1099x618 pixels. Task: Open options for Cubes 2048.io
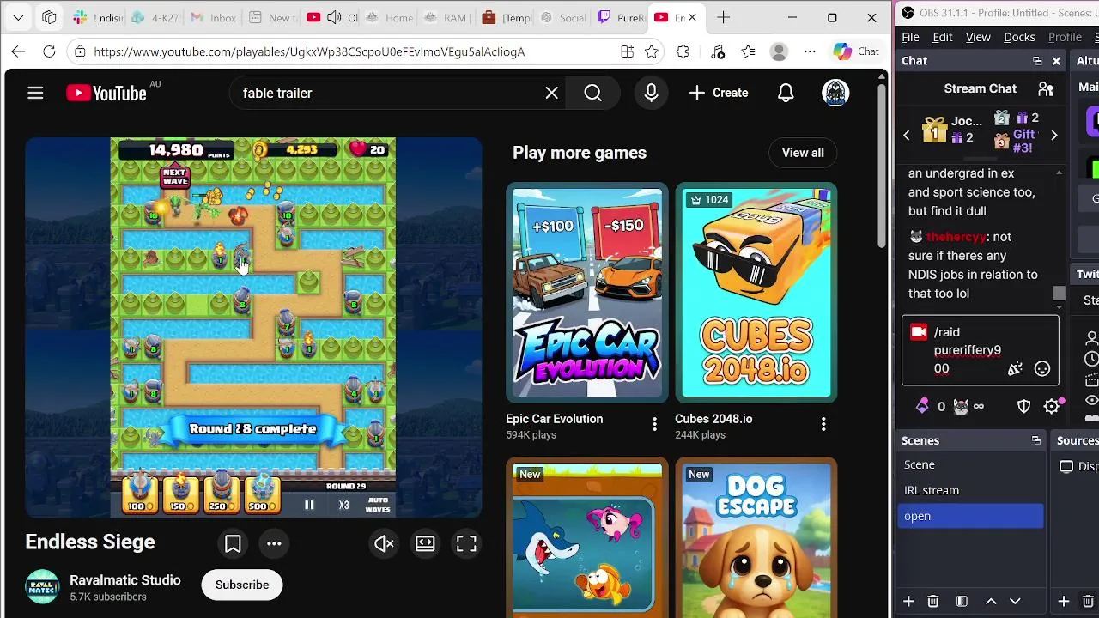click(823, 424)
